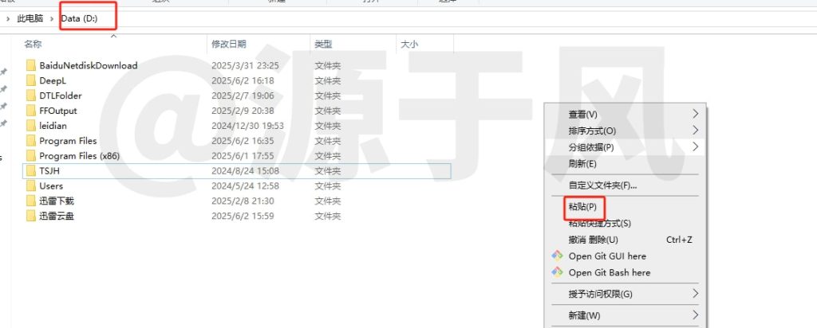The width and height of the screenshot is (817, 328).
Task: Click the Program Files folder name
Action: pyautogui.click(x=68, y=141)
